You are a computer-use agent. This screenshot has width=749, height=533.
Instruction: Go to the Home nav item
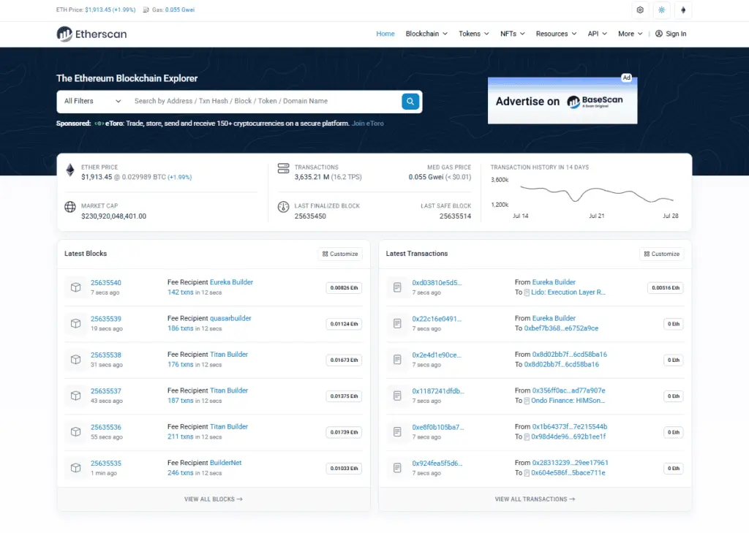385,34
